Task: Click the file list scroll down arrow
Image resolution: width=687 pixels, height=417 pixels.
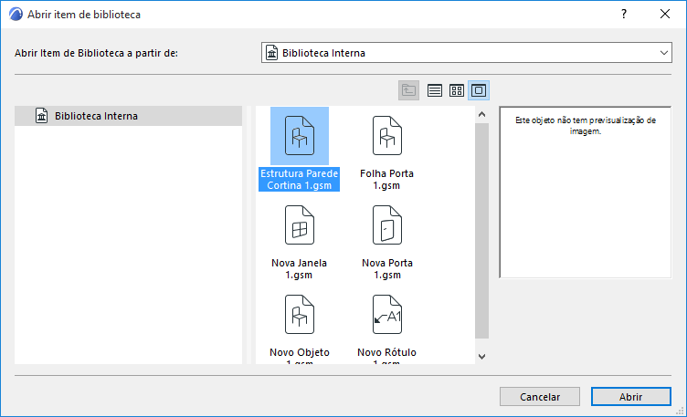Action: pyautogui.click(x=482, y=357)
